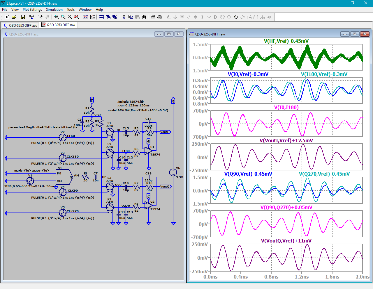This screenshot has height=289, width=373.
Task: Click the Print icon in the toolbar
Action: click(x=153, y=17)
